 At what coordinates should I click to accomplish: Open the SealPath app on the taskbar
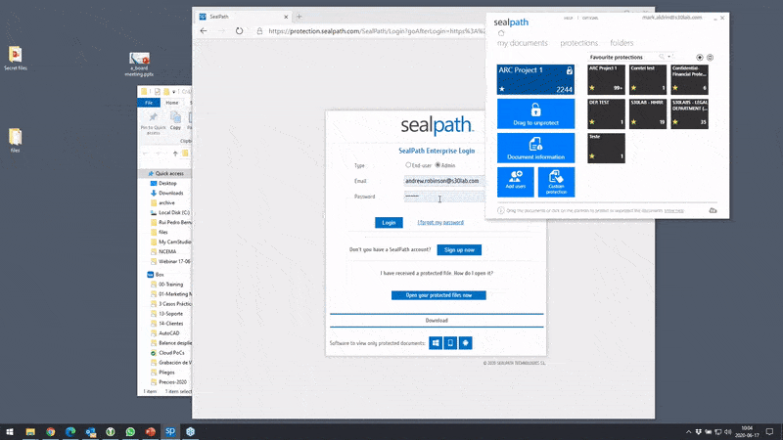coord(170,432)
